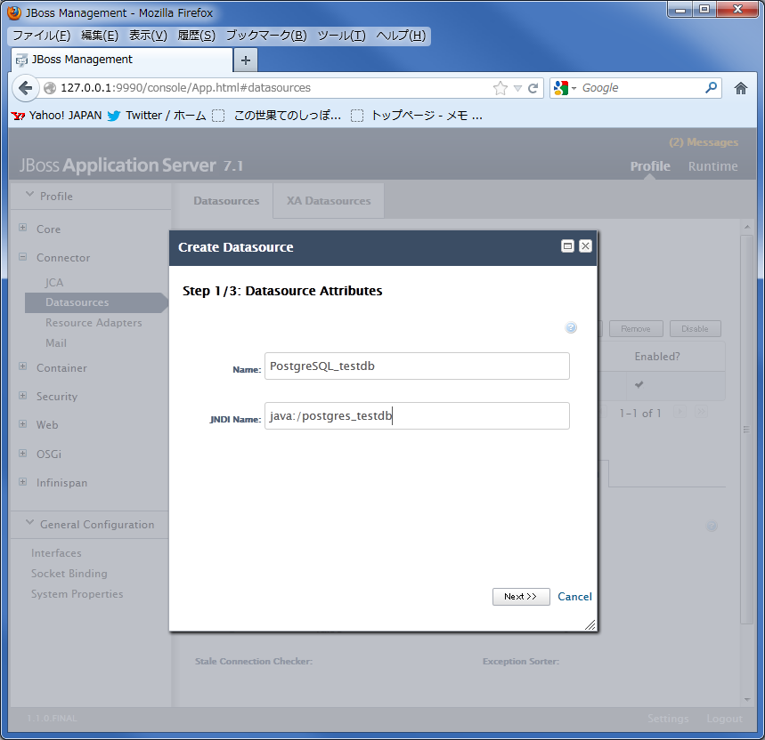This screenshot has height=740, width=765.
Task: Bookmark this page with the star icon
Action: click(501, 88)
